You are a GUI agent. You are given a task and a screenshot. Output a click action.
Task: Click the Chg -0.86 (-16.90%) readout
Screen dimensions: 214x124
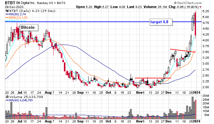(183, 7)
